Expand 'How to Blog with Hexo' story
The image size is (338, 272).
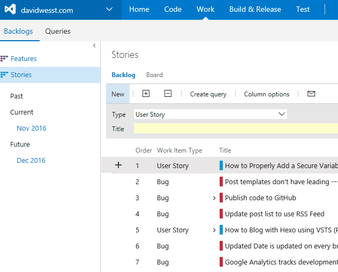coord(214,230)
